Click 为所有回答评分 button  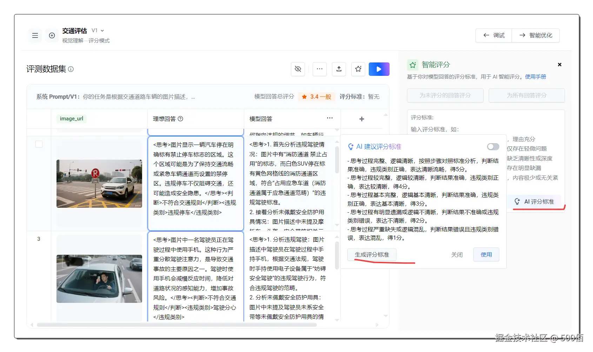(x=527, y=95)
